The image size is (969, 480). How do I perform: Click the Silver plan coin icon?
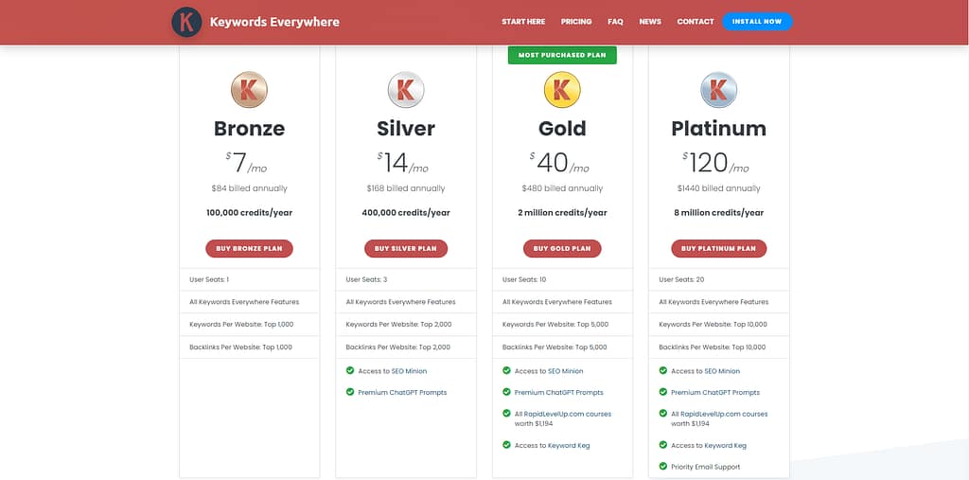click(406, 90)
